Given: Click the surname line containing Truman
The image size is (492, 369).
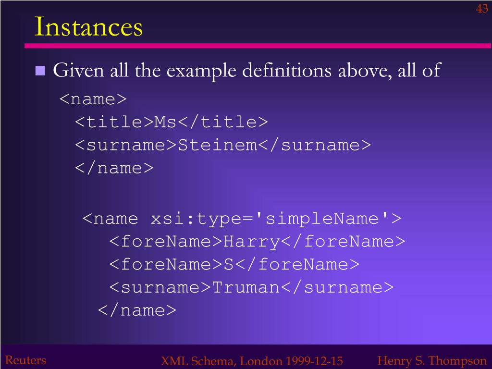Looking at the screenshot, I should (251, 287).
